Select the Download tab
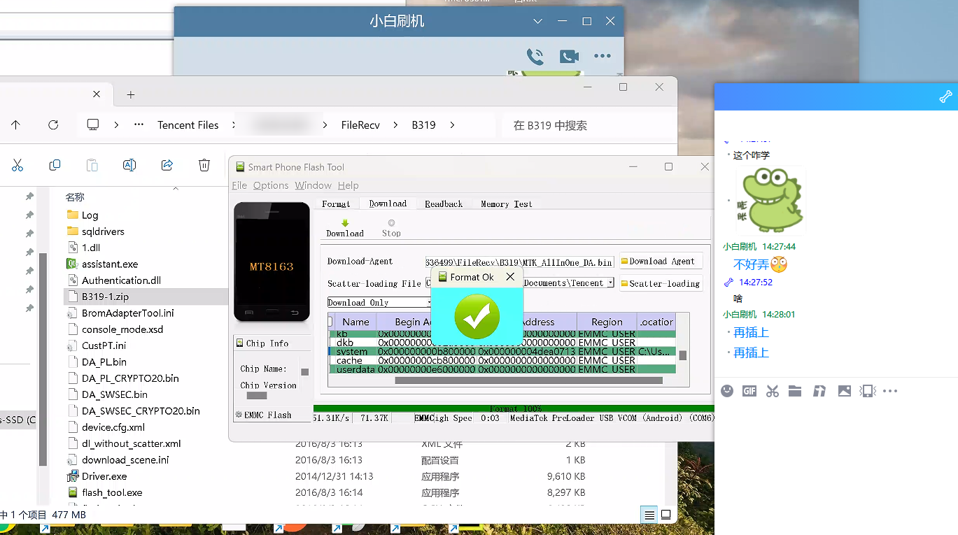 point(388,204)
